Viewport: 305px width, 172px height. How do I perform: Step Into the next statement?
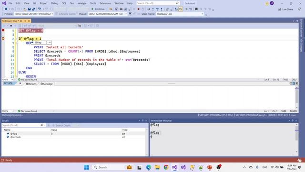(x=153, y=9)
